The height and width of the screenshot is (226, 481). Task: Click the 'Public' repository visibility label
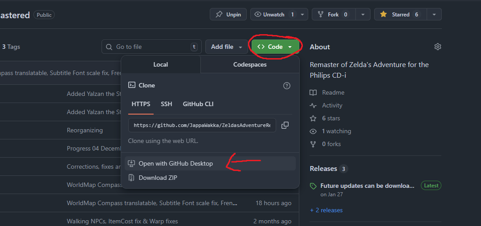click(x=44, y=15)
